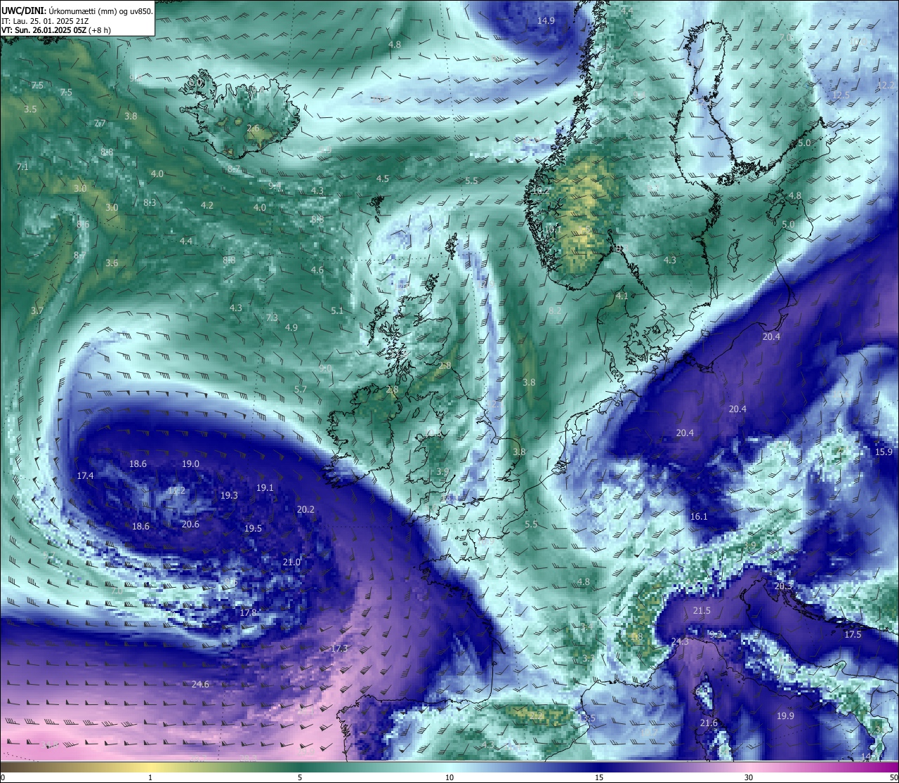Select the 17.5 value near the Adriatic
The width and height of the screenshot is (899, 783).
click(853, 634)
